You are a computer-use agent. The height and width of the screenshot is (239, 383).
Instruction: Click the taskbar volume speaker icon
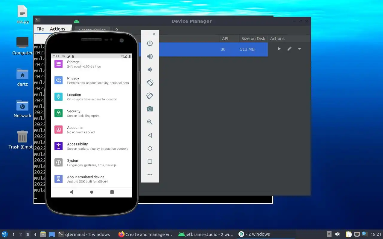click(x=338, y=235)
